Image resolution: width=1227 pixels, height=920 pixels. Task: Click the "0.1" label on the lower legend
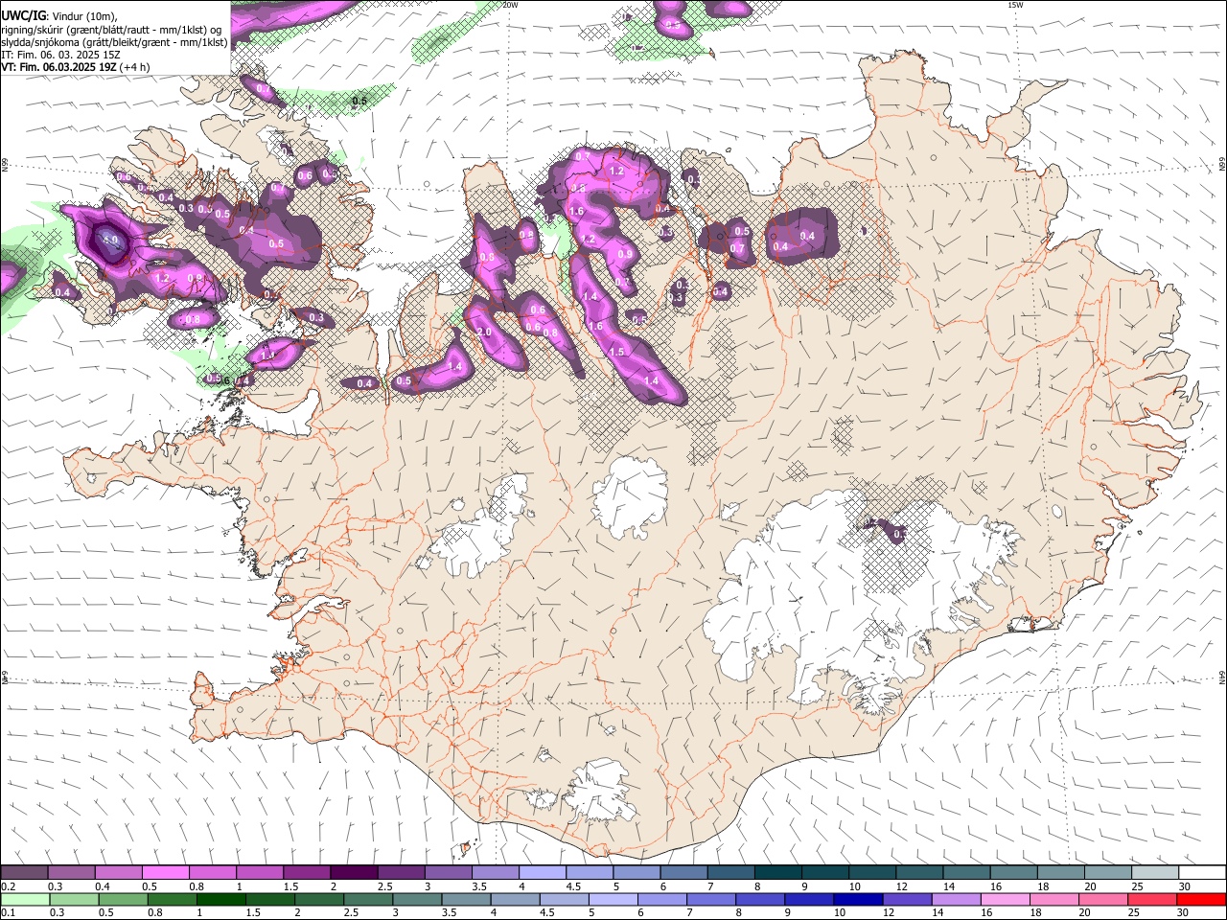[8, 912]
